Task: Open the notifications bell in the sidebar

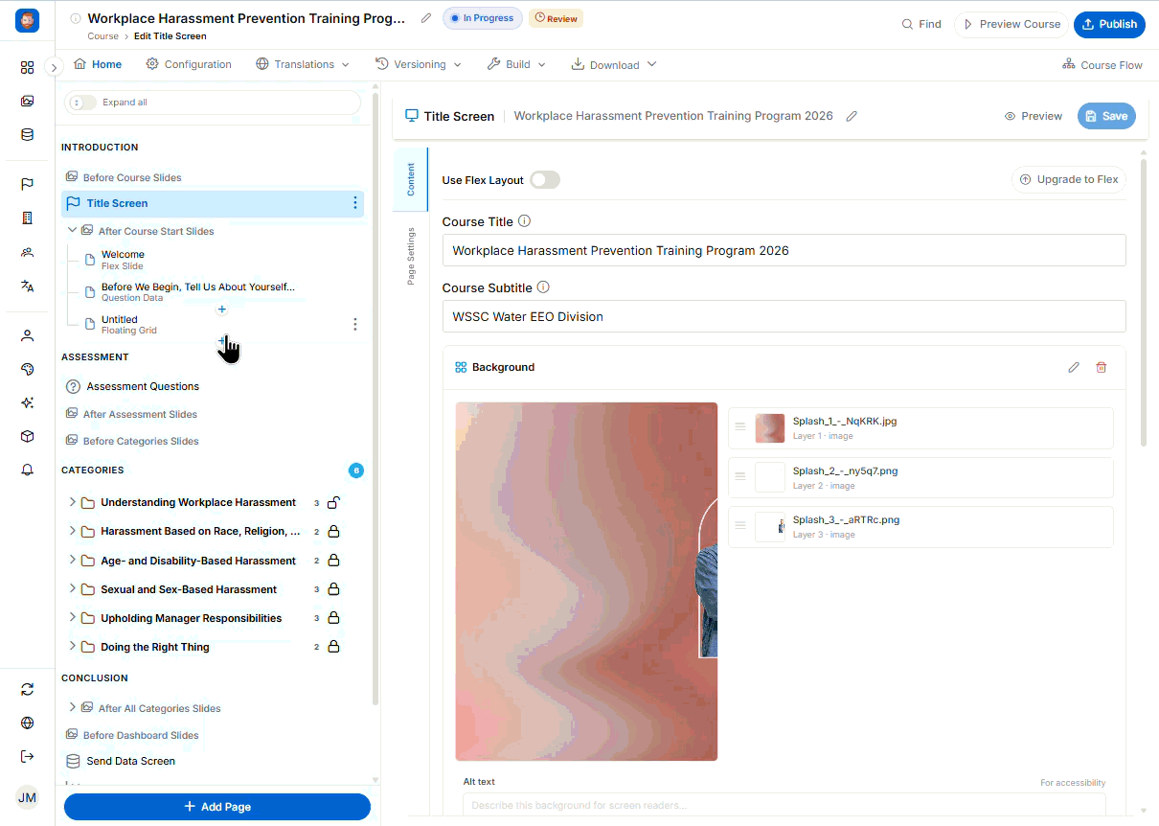Action: [27, 470]
